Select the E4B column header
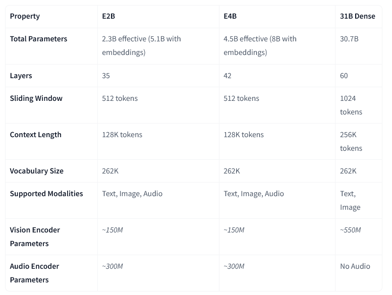 [x=230, y=16]
